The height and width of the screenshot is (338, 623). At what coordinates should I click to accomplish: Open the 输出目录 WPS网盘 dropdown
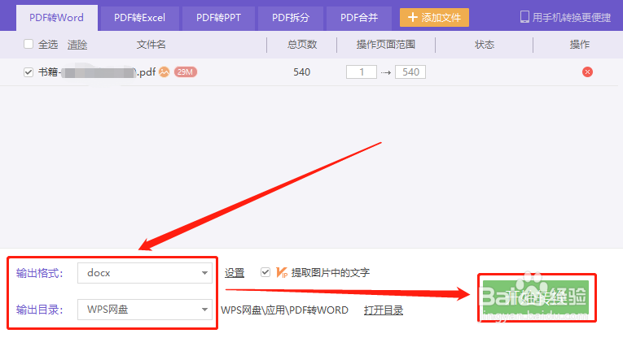click(145, 310)
